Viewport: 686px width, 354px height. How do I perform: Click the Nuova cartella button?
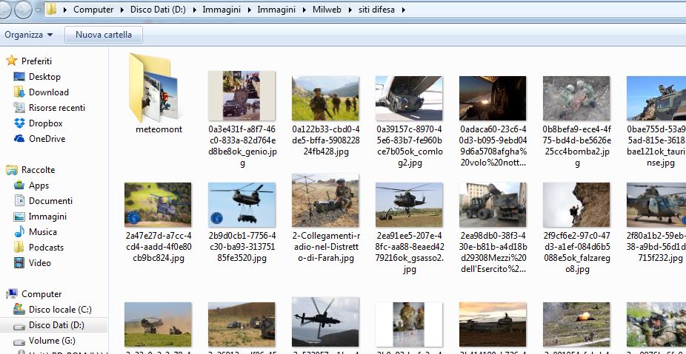(x=104, y=35)
